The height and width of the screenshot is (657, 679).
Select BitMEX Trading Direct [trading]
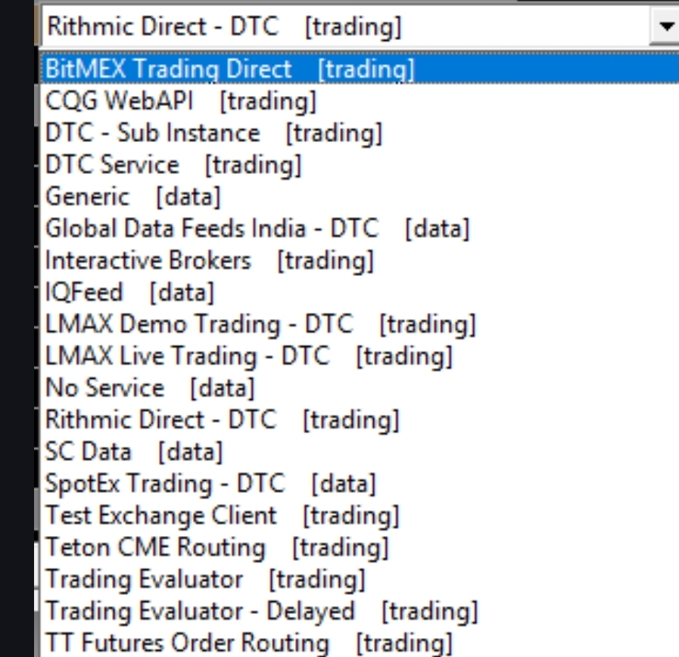(x=360, y=69)
